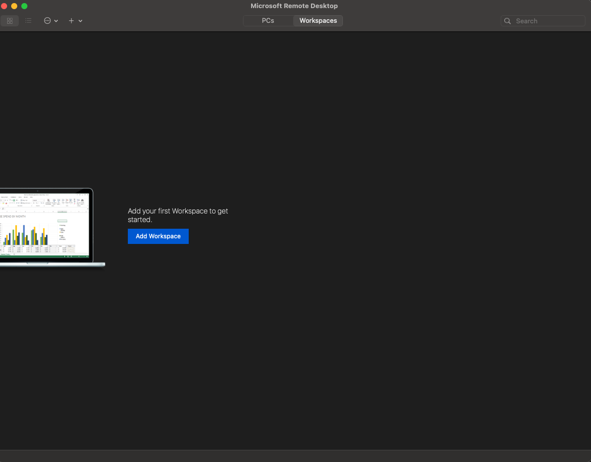Image resolution: width=591 pixels, height=462 pixels.
Task: Select the Workspaces tab
Action: 318,21
